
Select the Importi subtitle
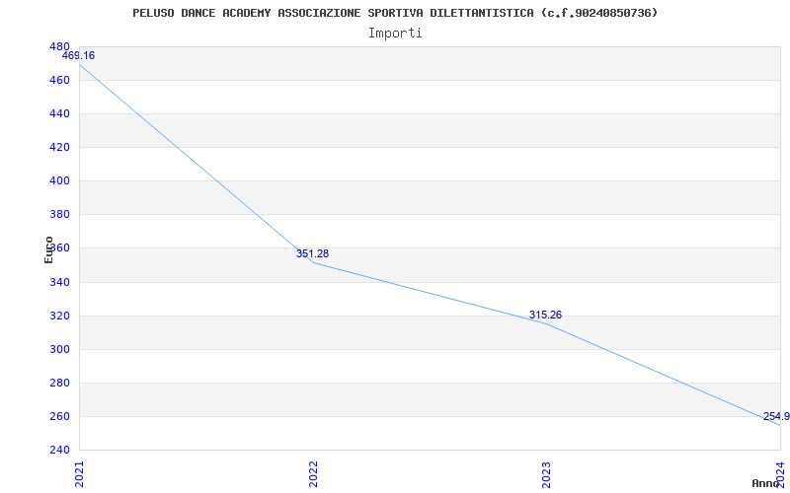coord(395,34)
